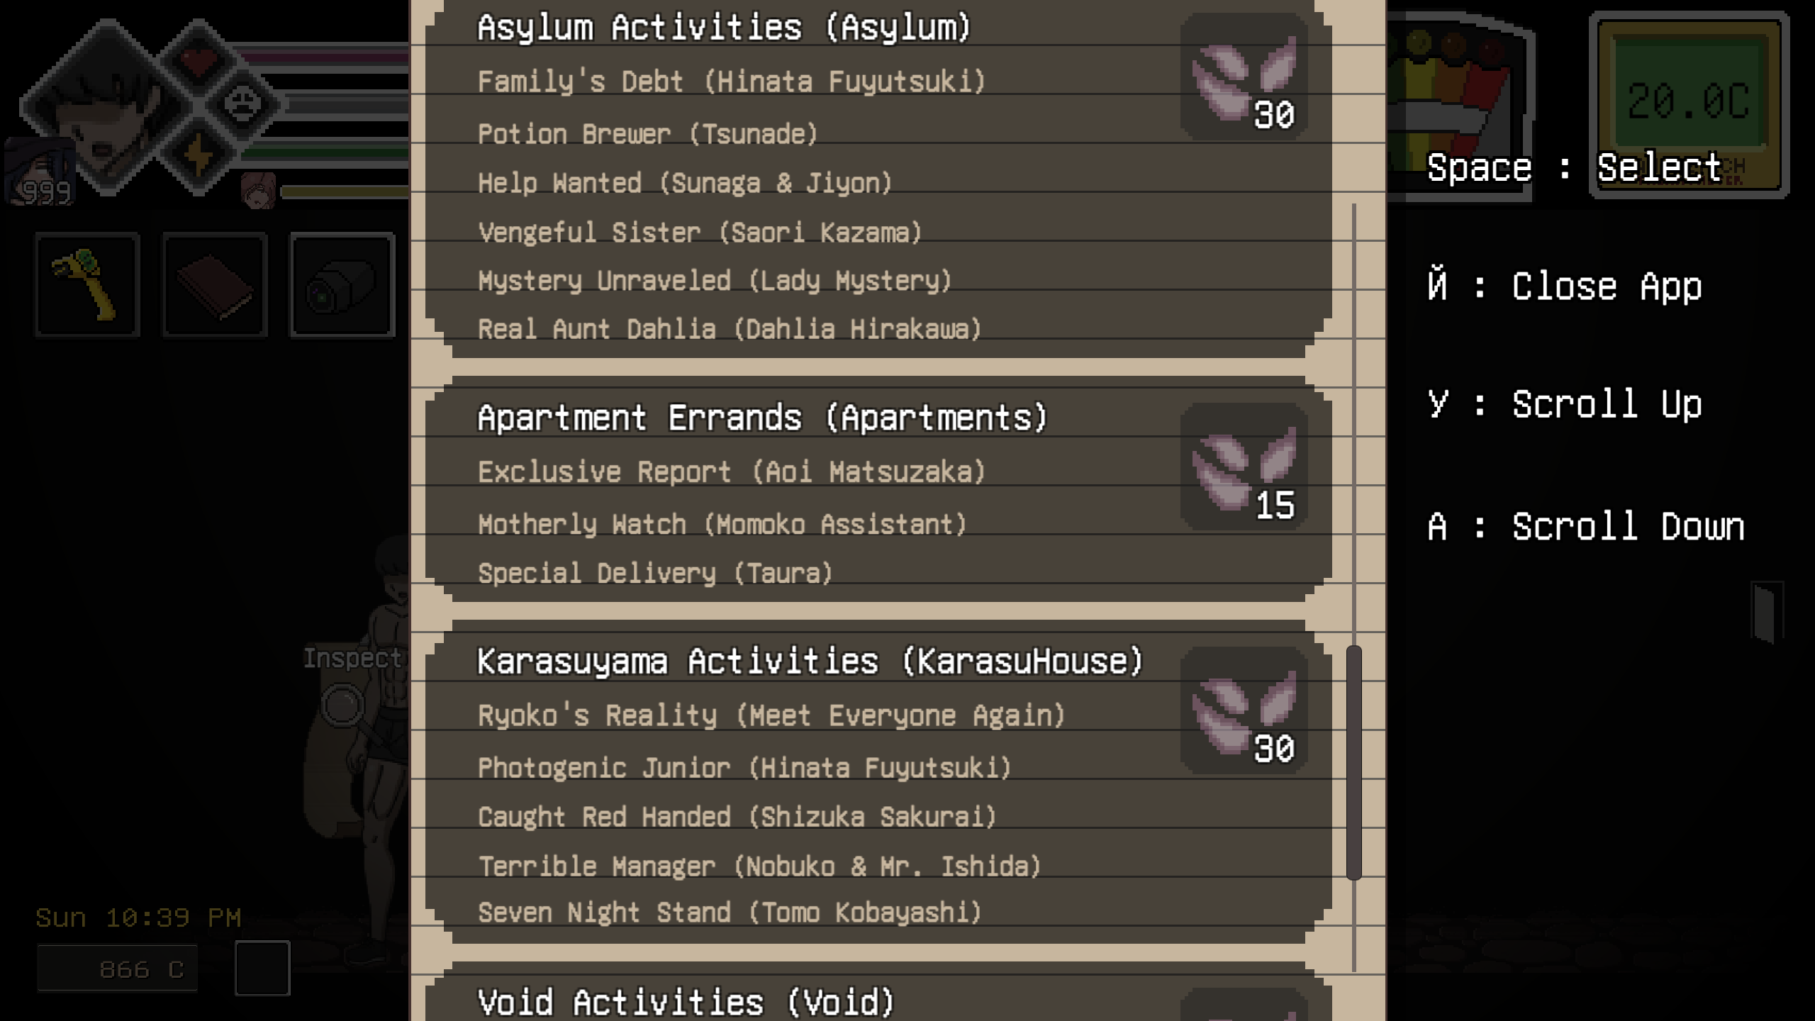Image resolution: width=1815 pixels, height=1021 pixels.
Task: Open the Apartment Errands (Apartments) header
Action: coord(762,418)
